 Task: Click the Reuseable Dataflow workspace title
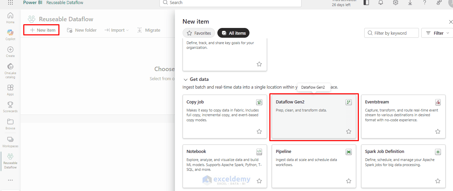[66, 19]
